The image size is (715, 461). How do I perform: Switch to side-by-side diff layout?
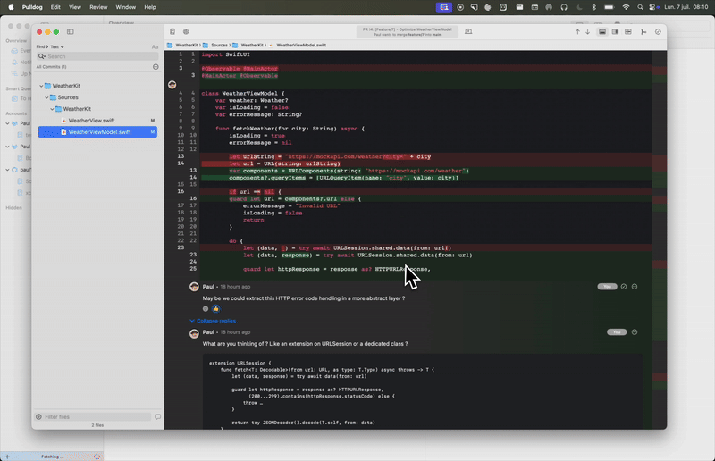coord(615,32)
